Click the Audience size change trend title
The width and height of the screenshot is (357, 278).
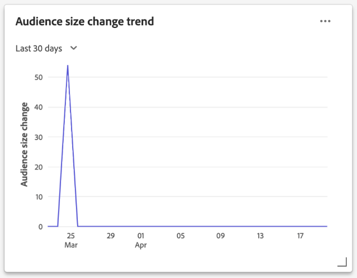[x=84, y=21]
